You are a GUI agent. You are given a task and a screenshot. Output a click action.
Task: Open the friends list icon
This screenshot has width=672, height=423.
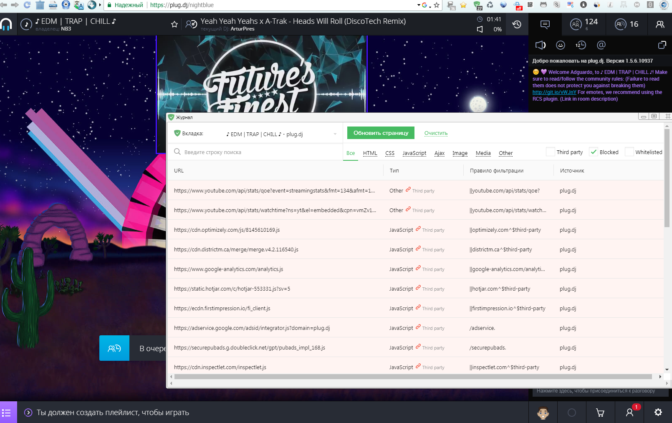pyautogui.click(x=660, y=24)
